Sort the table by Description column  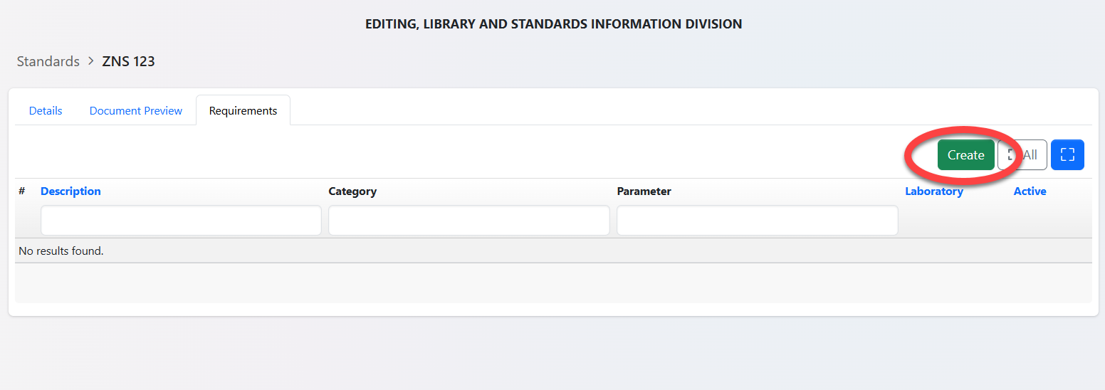click(70, 191)
